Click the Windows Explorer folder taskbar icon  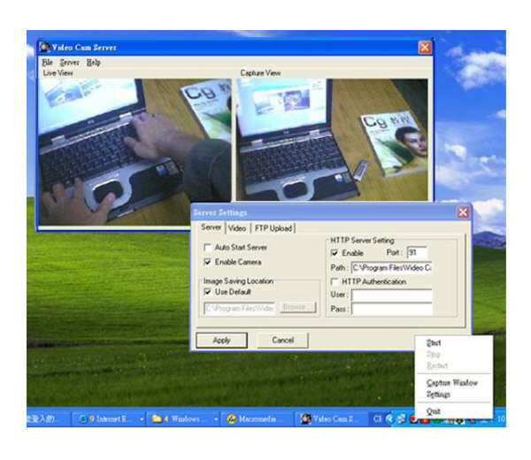[x=158, y=419]
